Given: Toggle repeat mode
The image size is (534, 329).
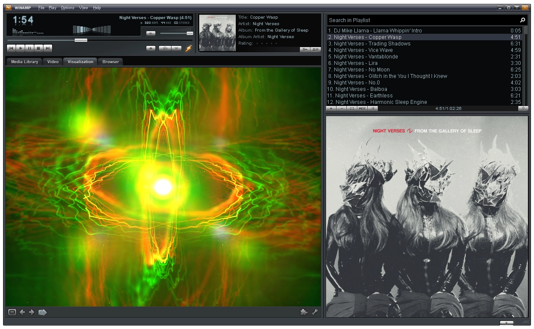Looking at the screenshot, I should 176,48.
